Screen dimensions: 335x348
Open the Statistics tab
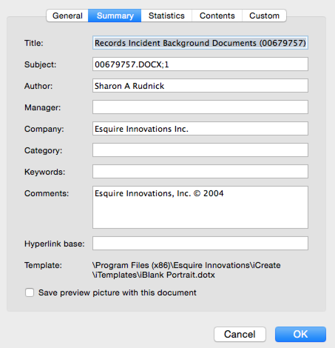[x=166, y=16]
